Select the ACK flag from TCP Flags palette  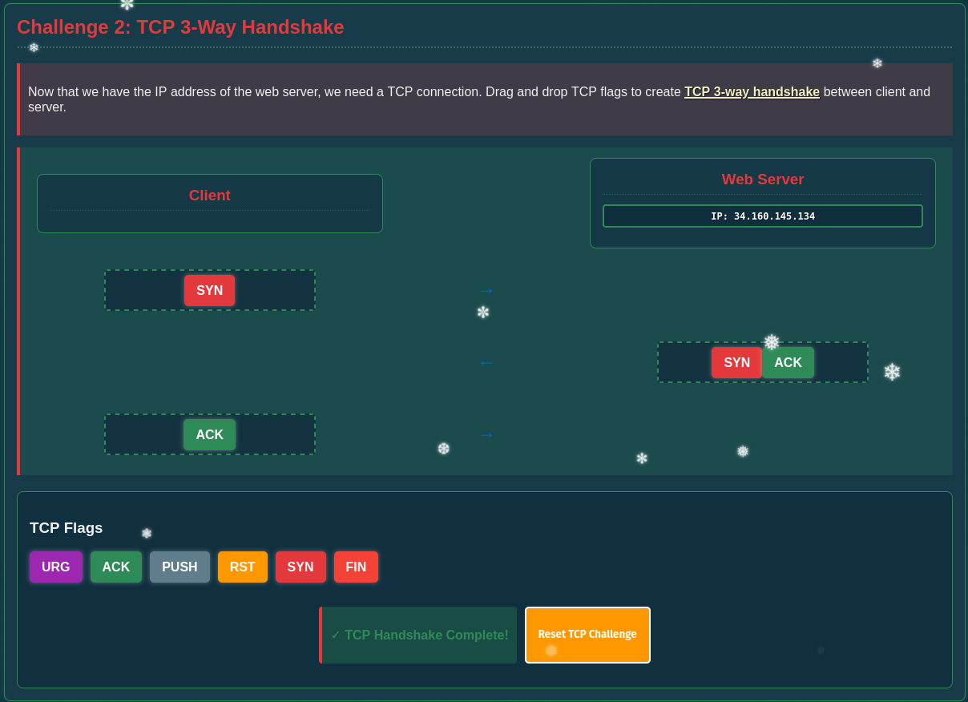click(115, 567)
